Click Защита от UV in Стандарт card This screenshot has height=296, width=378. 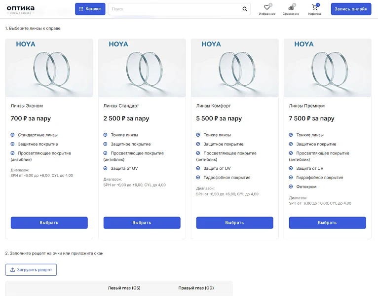(x=124, y=169)
